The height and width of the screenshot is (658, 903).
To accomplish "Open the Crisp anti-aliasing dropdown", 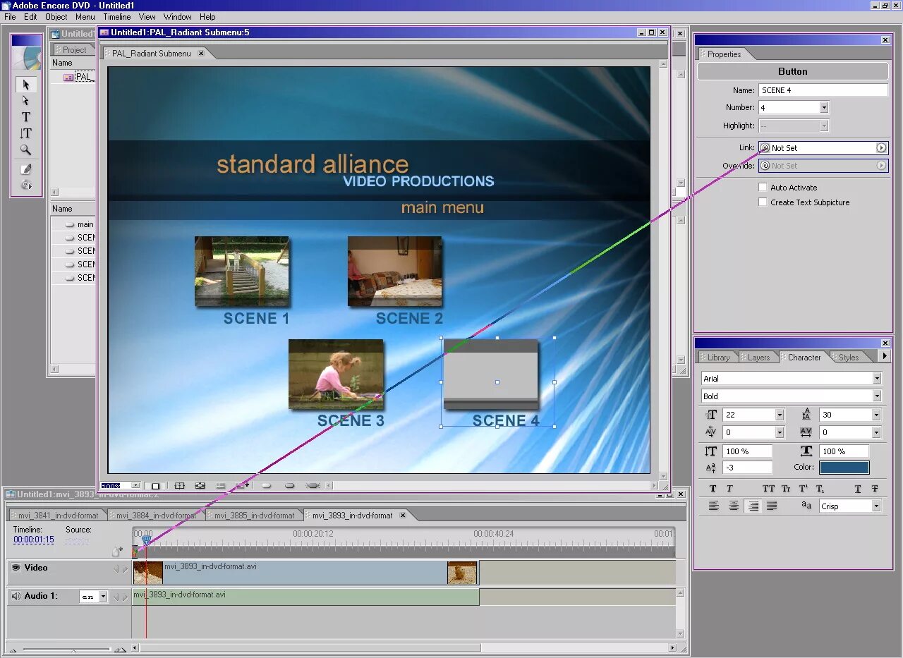I will click(x=876, y=506).
